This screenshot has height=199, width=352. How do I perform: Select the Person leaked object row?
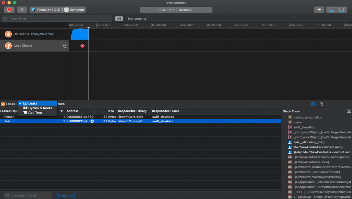point(141,117)
